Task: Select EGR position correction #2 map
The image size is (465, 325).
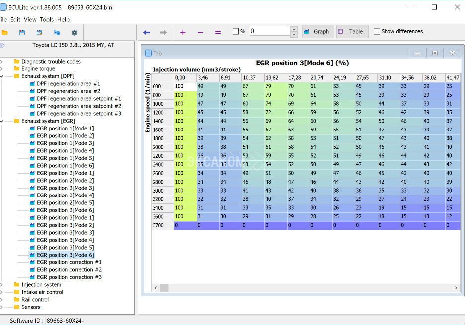Action: [69, 270]
